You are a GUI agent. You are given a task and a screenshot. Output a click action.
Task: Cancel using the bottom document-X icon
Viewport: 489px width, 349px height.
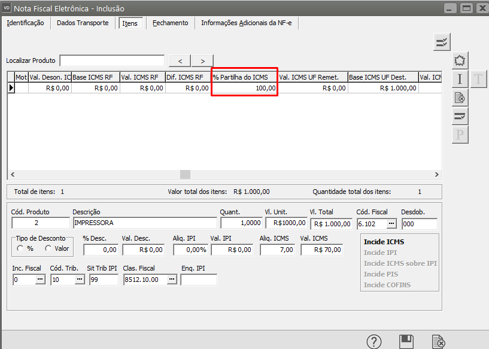coord(439,342)
